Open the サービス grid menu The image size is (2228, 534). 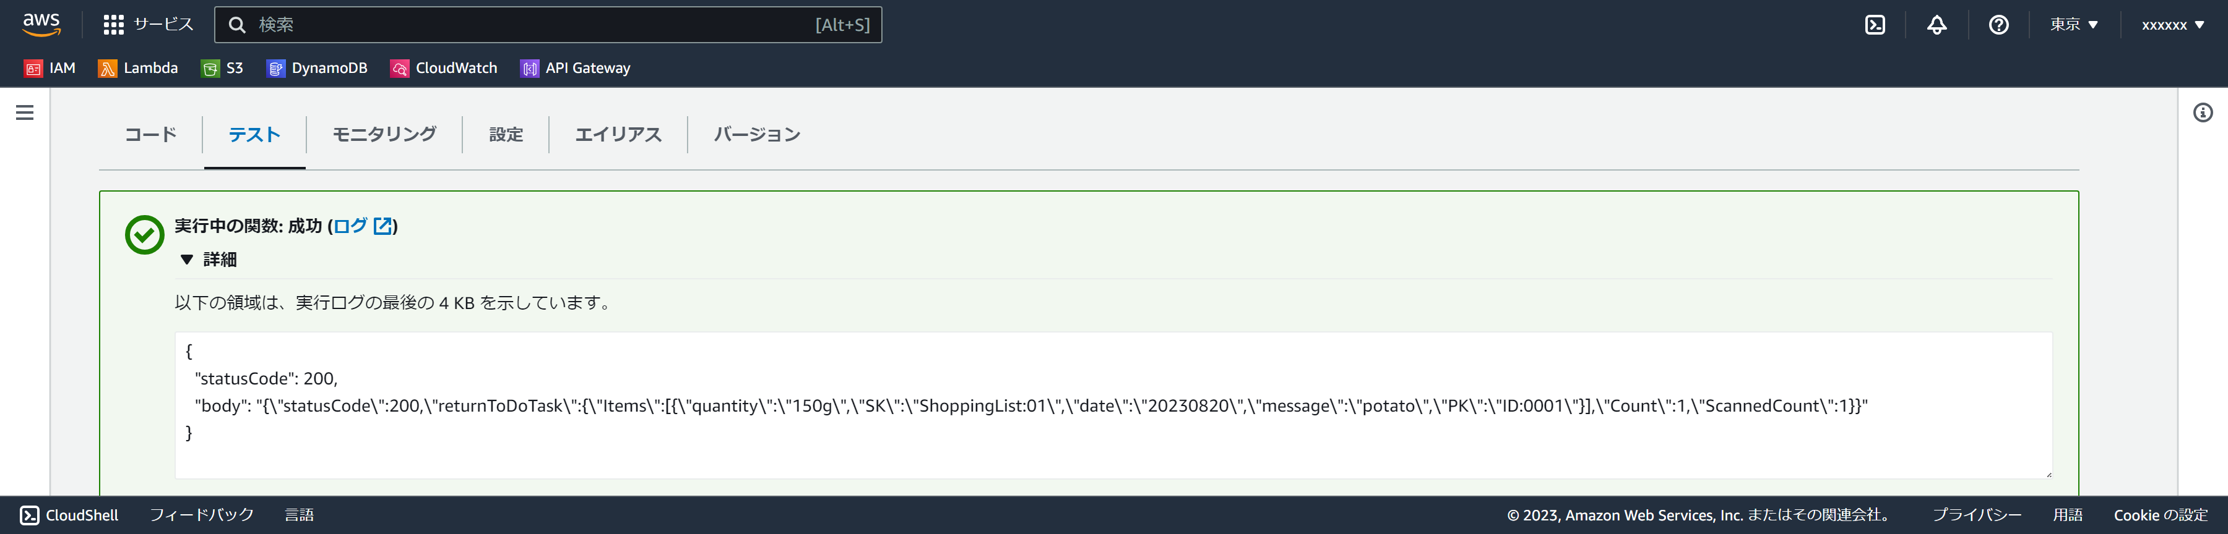[x=148, y=24]
